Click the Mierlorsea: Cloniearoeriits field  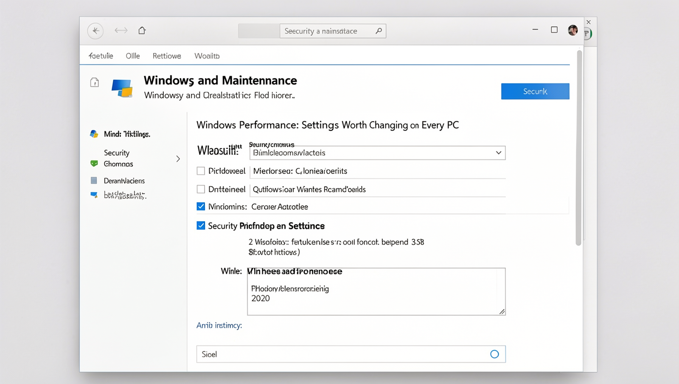(378, 171)
